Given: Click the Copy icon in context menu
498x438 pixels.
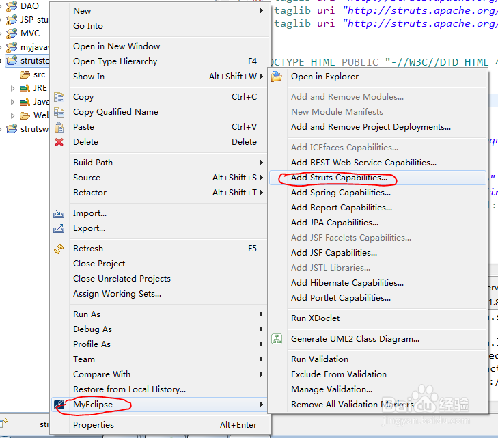Looking at the screenshot, I should [x=59, y=97].
